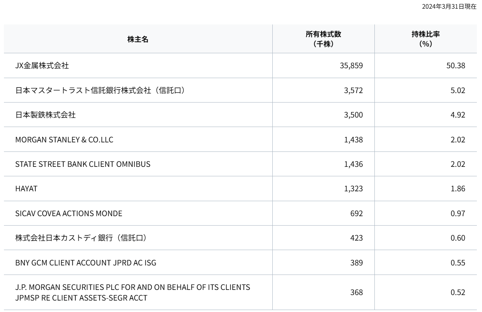Click STATE STREET BANK CLIENT OMNIBUS
The height and width of the screenshot is (312, 482).
point(83,164)
